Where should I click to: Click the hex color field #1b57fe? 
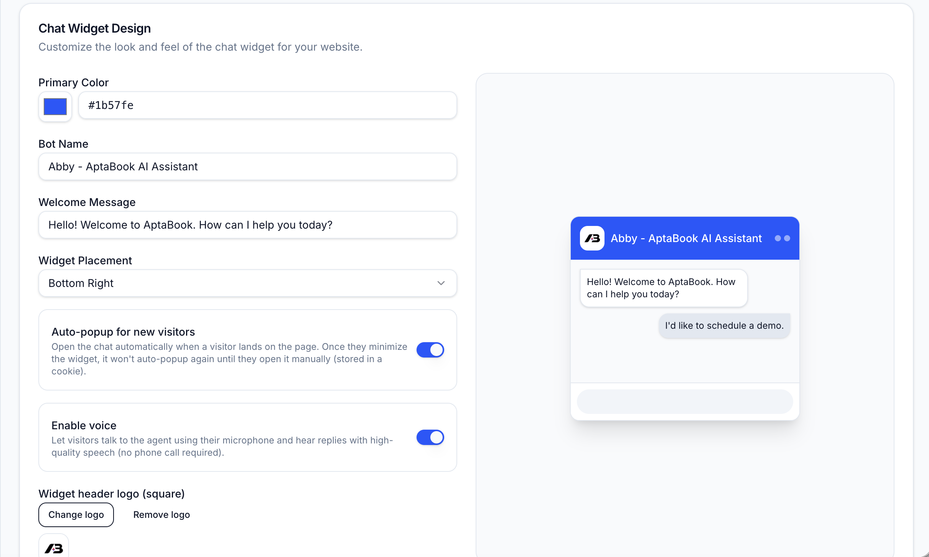pyautogui.click(x=267, y=105)
